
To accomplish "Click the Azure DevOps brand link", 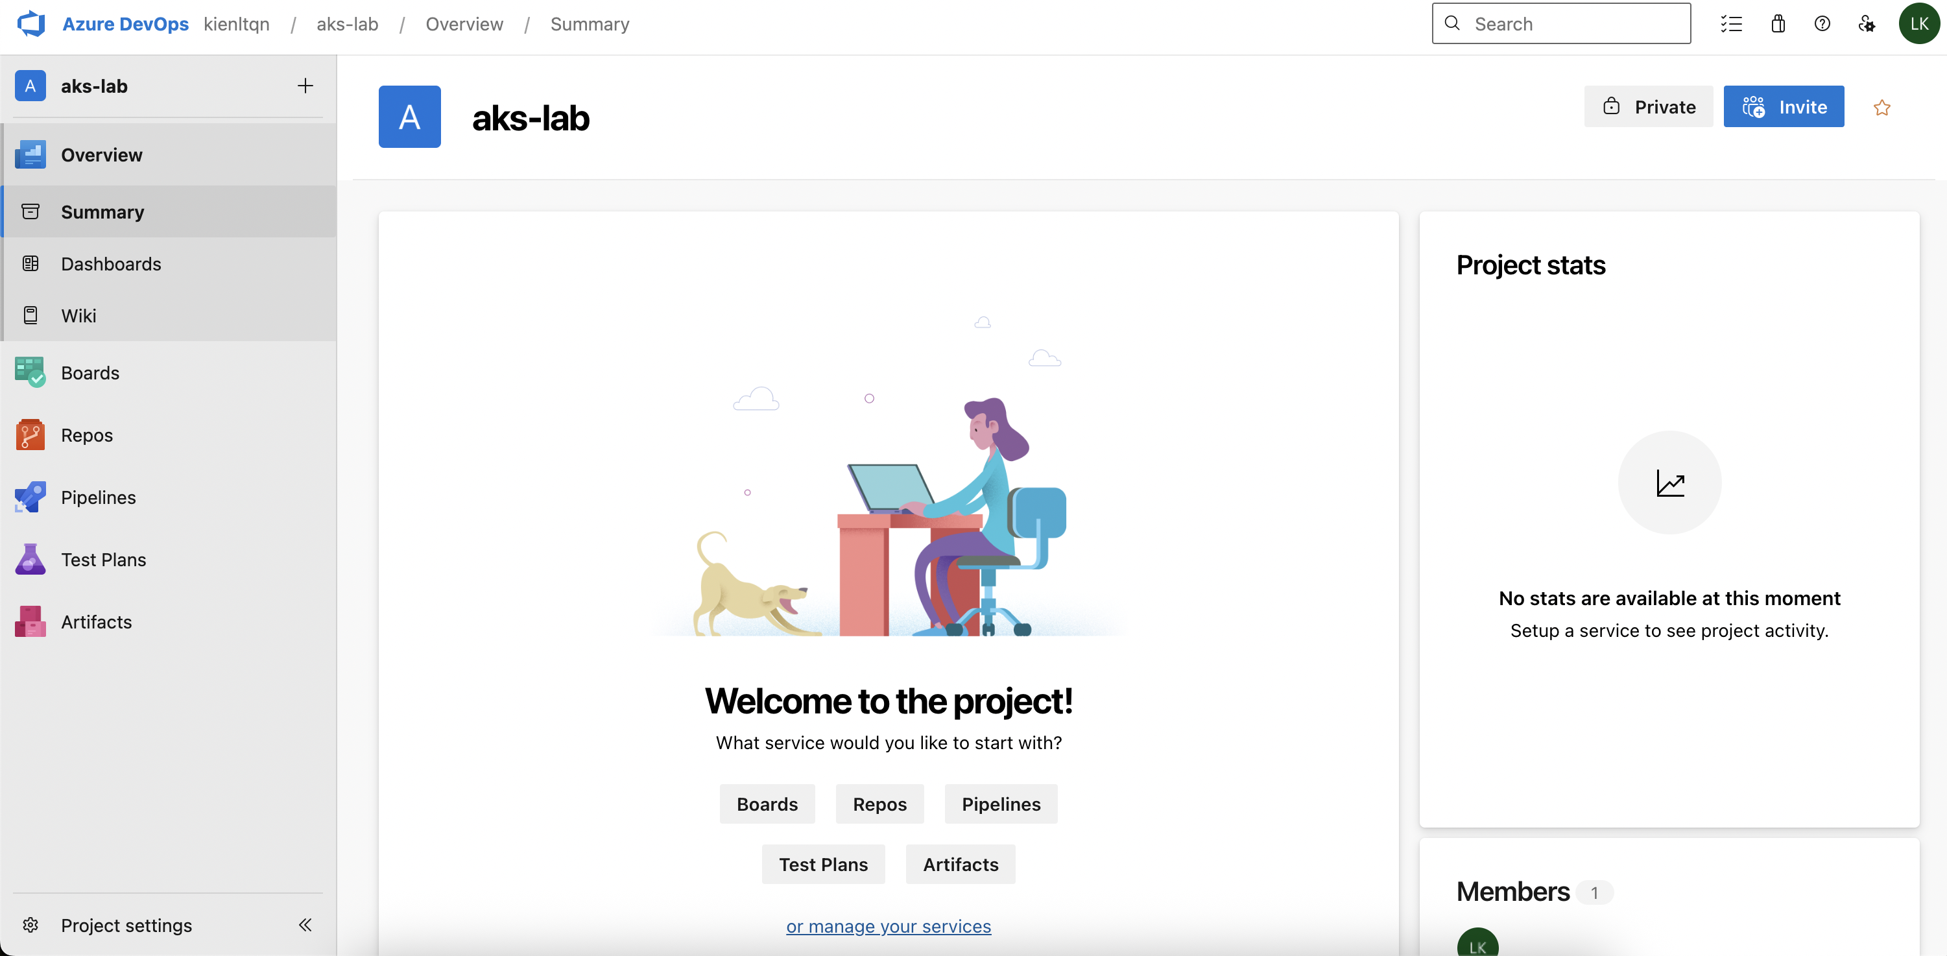I will click(125, 23).
